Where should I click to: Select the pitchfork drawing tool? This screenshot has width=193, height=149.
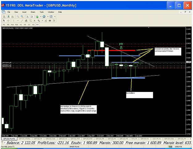[x=46, y=21]
